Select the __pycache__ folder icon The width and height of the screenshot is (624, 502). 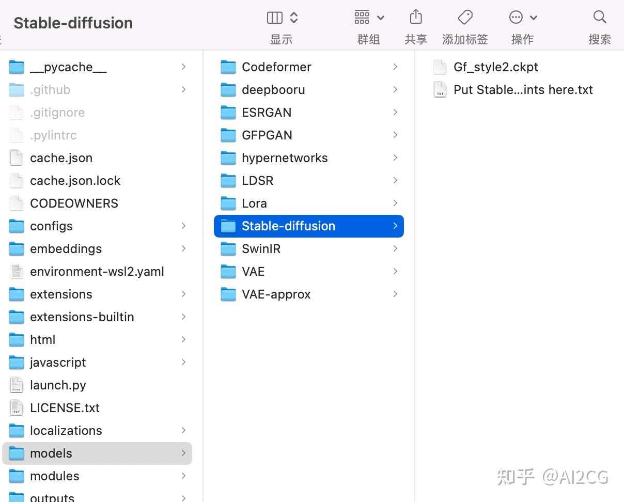coord(17,67)
